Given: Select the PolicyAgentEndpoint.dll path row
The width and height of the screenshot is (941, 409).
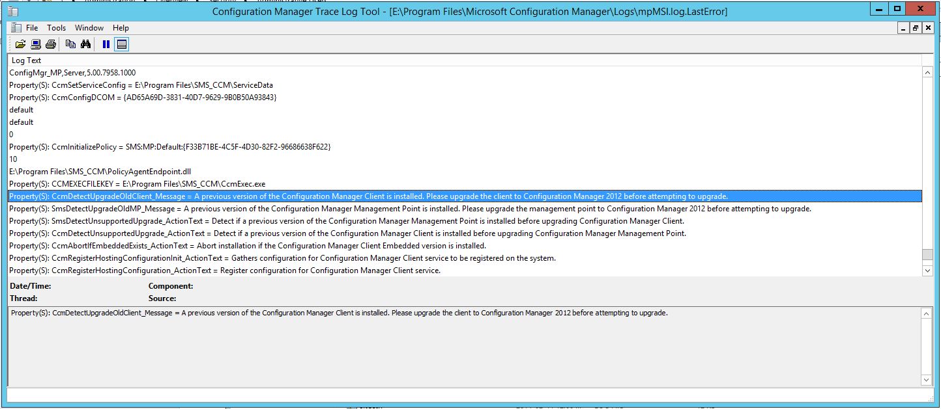Looking at the screenshot, I should pyautogui.click(x=465, y=172).
